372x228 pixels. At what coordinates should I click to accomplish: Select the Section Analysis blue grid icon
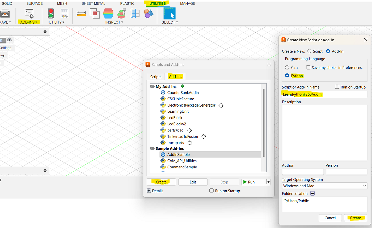[135, 13]
